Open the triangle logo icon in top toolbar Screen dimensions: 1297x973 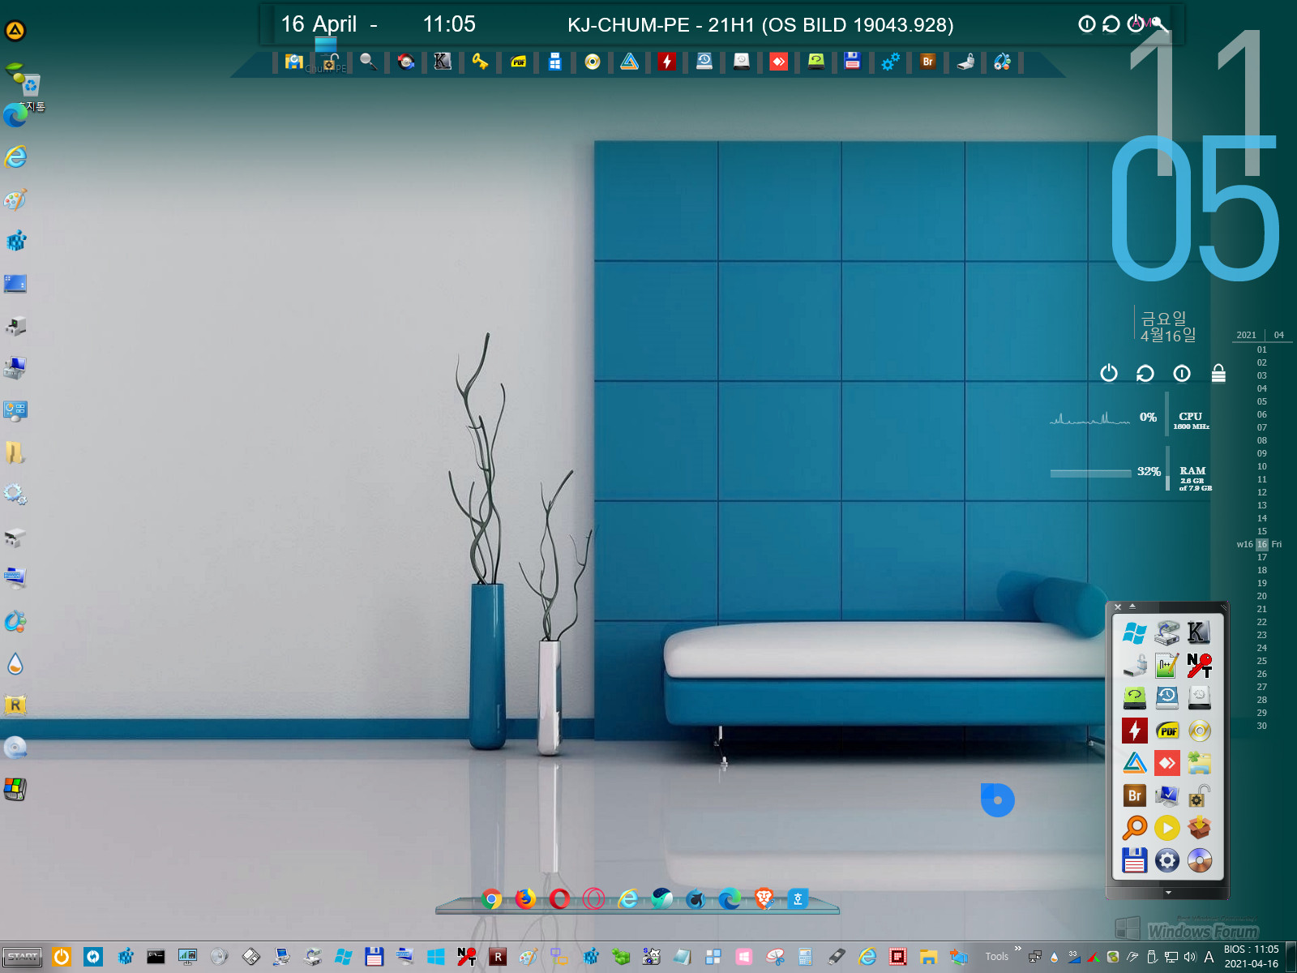point(629,62)
